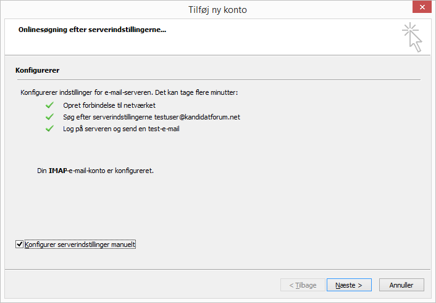
Task: Click the checkmark beside Log på serveren
Action: point(49,129)
